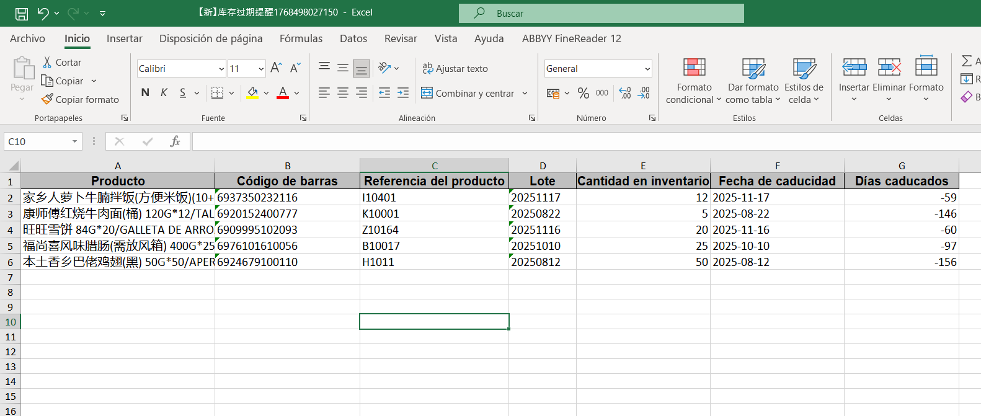Toggle italic K formatting
The width and height of the screenshot is (981, 416).
coord(164,93)
